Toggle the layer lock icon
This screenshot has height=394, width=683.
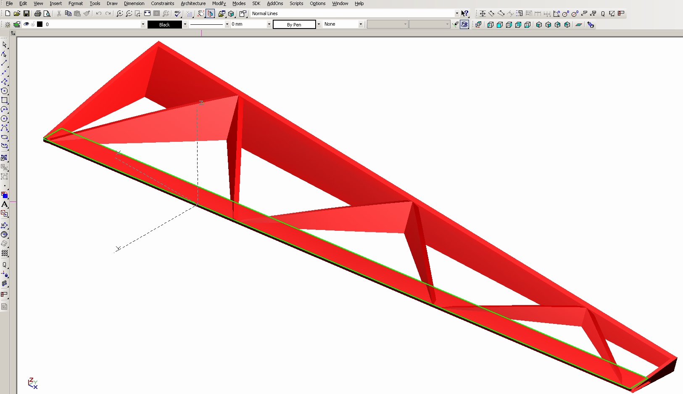pos(33,24)
